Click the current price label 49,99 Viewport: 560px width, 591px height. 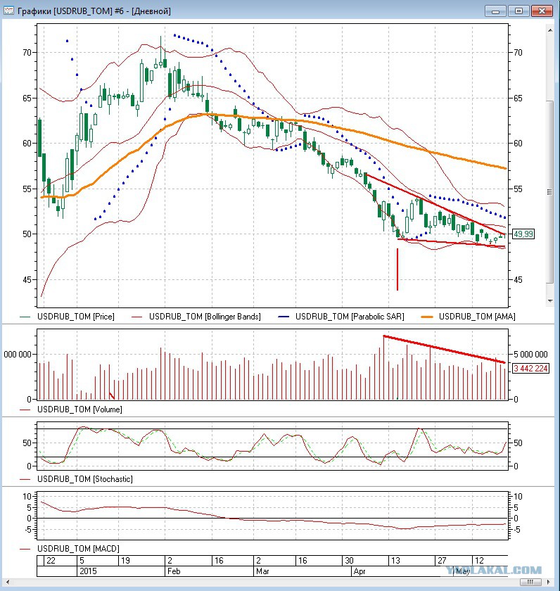click(x=523, y=234)
